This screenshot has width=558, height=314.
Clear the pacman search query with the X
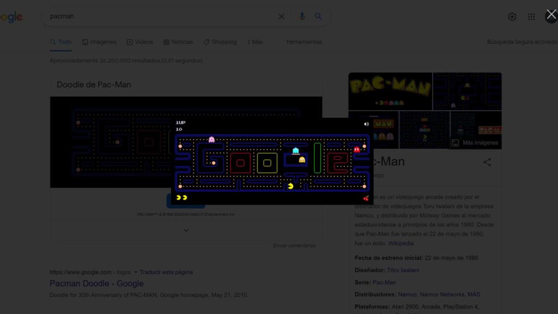(281, 16)
